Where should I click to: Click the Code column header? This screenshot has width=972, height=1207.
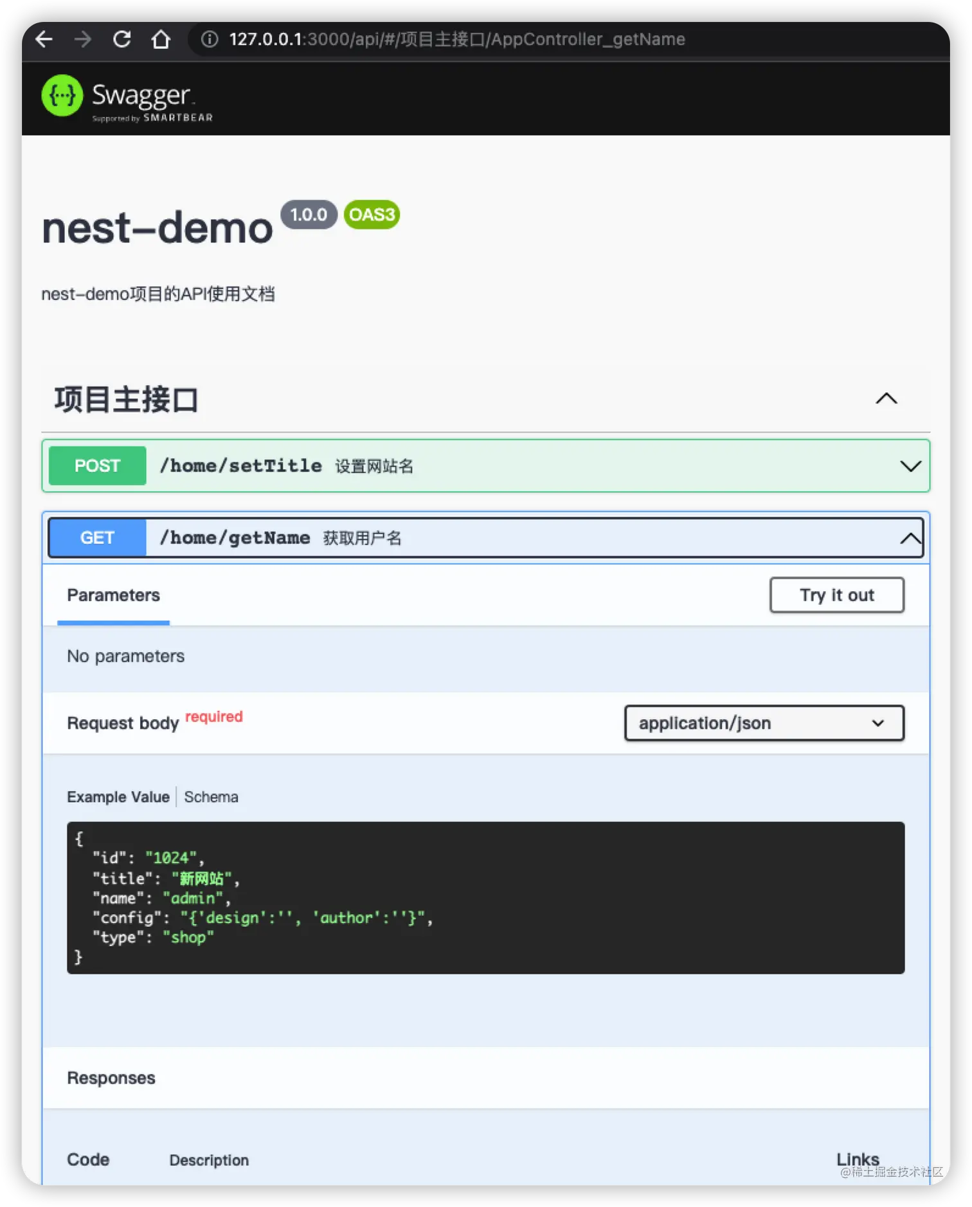88,1159
